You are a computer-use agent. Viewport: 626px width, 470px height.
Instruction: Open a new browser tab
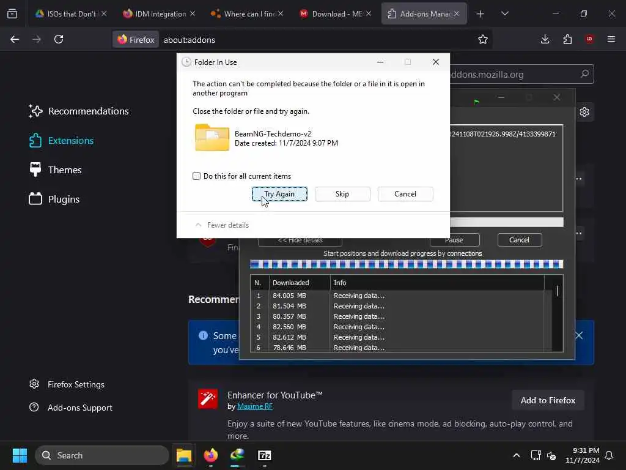[481, 13]
